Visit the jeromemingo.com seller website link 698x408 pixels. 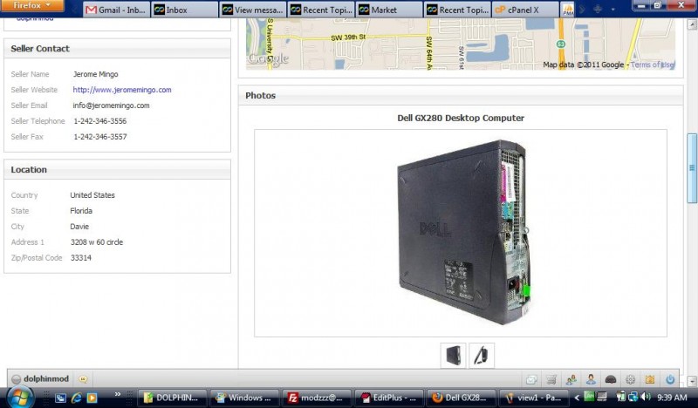[122, 90]
